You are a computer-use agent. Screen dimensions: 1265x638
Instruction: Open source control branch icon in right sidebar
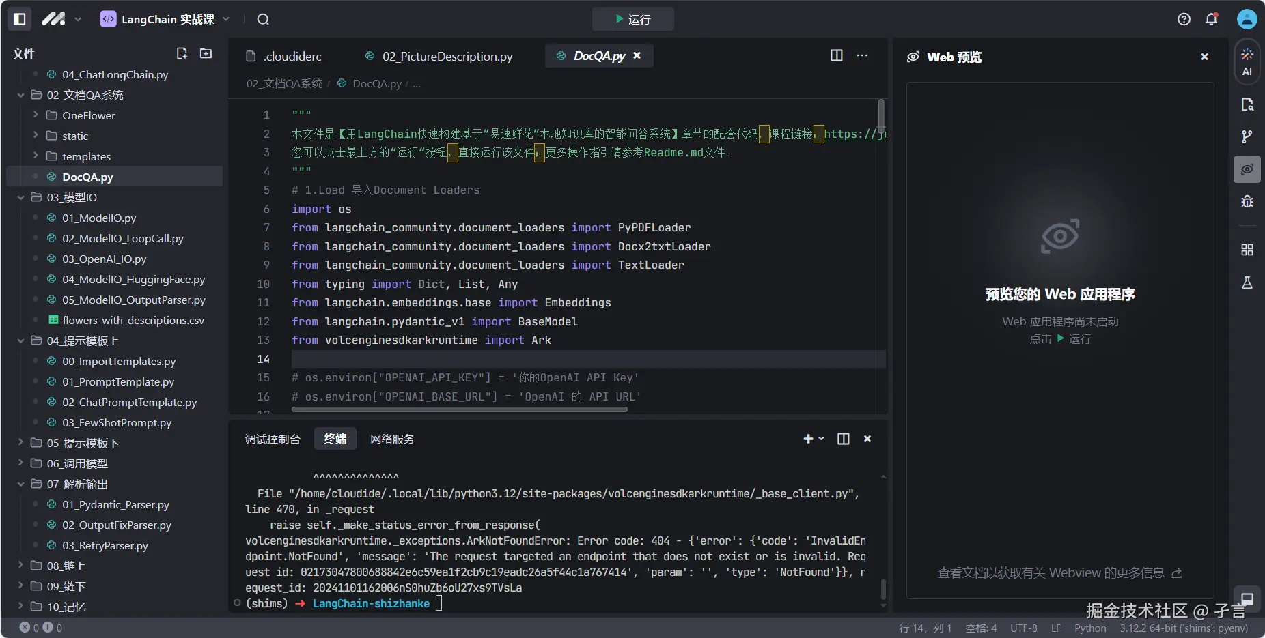[1247, 136]
